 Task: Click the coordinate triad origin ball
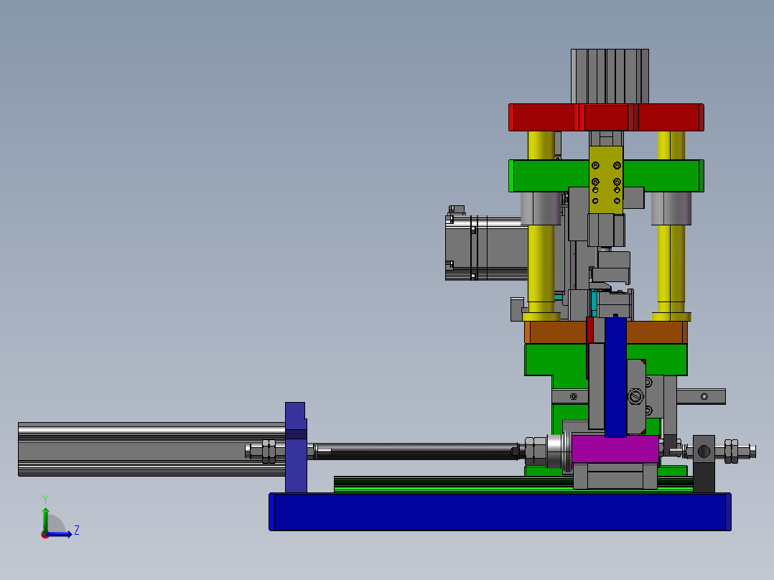[45, 534]
